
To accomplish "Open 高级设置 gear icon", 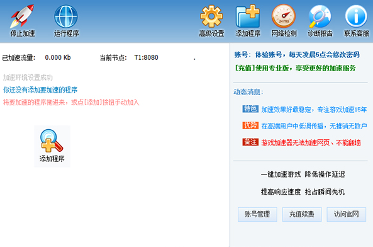I will (211, 21).
